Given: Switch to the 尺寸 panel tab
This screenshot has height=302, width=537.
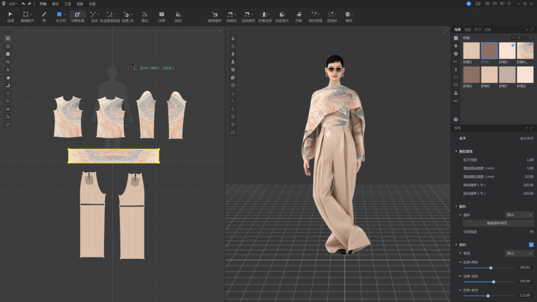Looking at the screenshot, I should pos(477,30).
